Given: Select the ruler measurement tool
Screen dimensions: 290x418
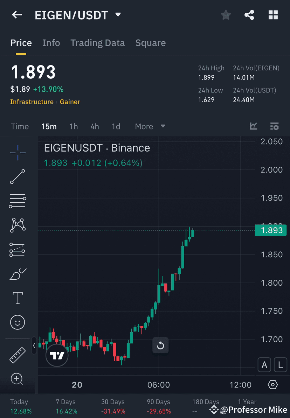Looking at the screenshot, I should (18, 355).
